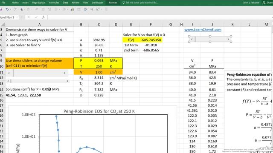The image size is (273, 153).
Task: Click the touch/mouse mode hand icon
Action: [x=22, y=9]
